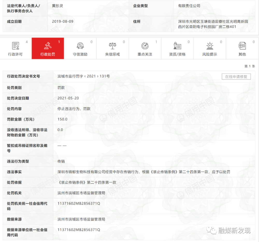Click the establishment date 2019-08-09
The width and height of the screenshot is (259, 242).
click(x=63, y=21)
